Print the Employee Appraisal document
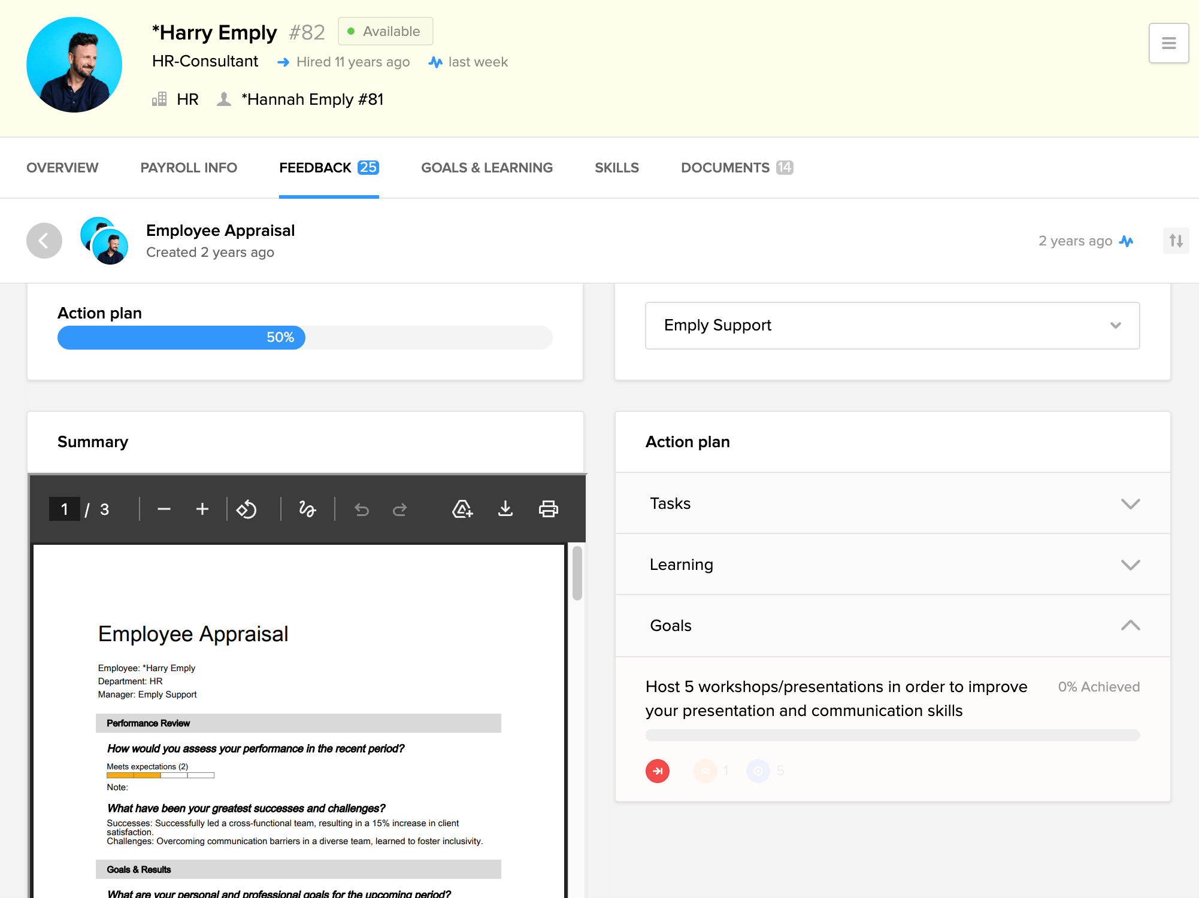The width and height of the screenshot is (1199, 898). tap(548, 509)
